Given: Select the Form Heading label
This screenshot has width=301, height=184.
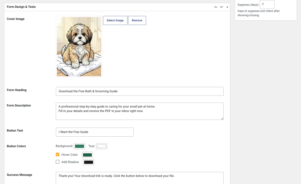Looking at the screenshot, I should (16, 90).
